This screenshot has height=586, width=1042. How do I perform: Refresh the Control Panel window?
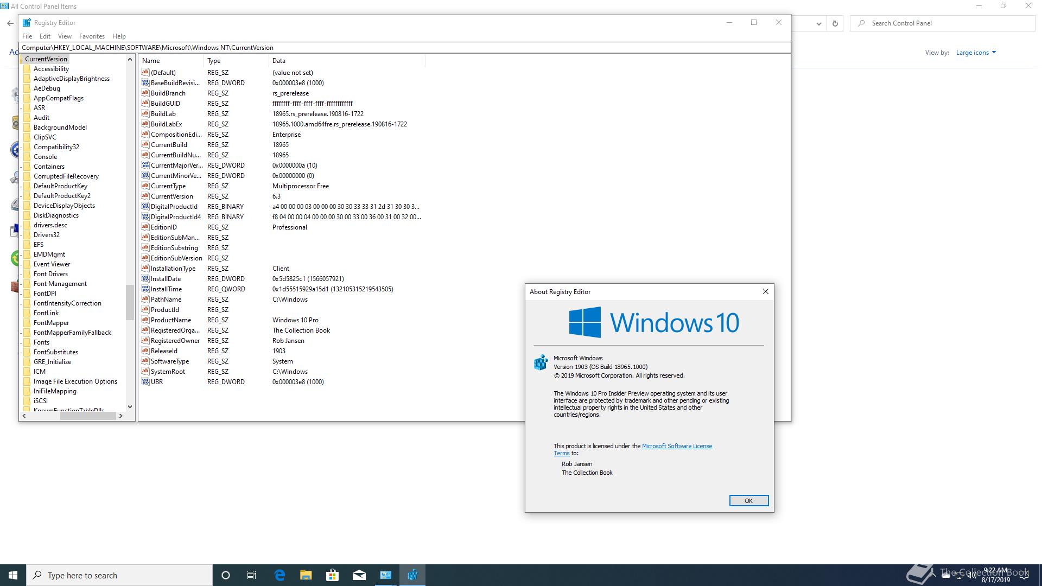(x=835, y=23)
